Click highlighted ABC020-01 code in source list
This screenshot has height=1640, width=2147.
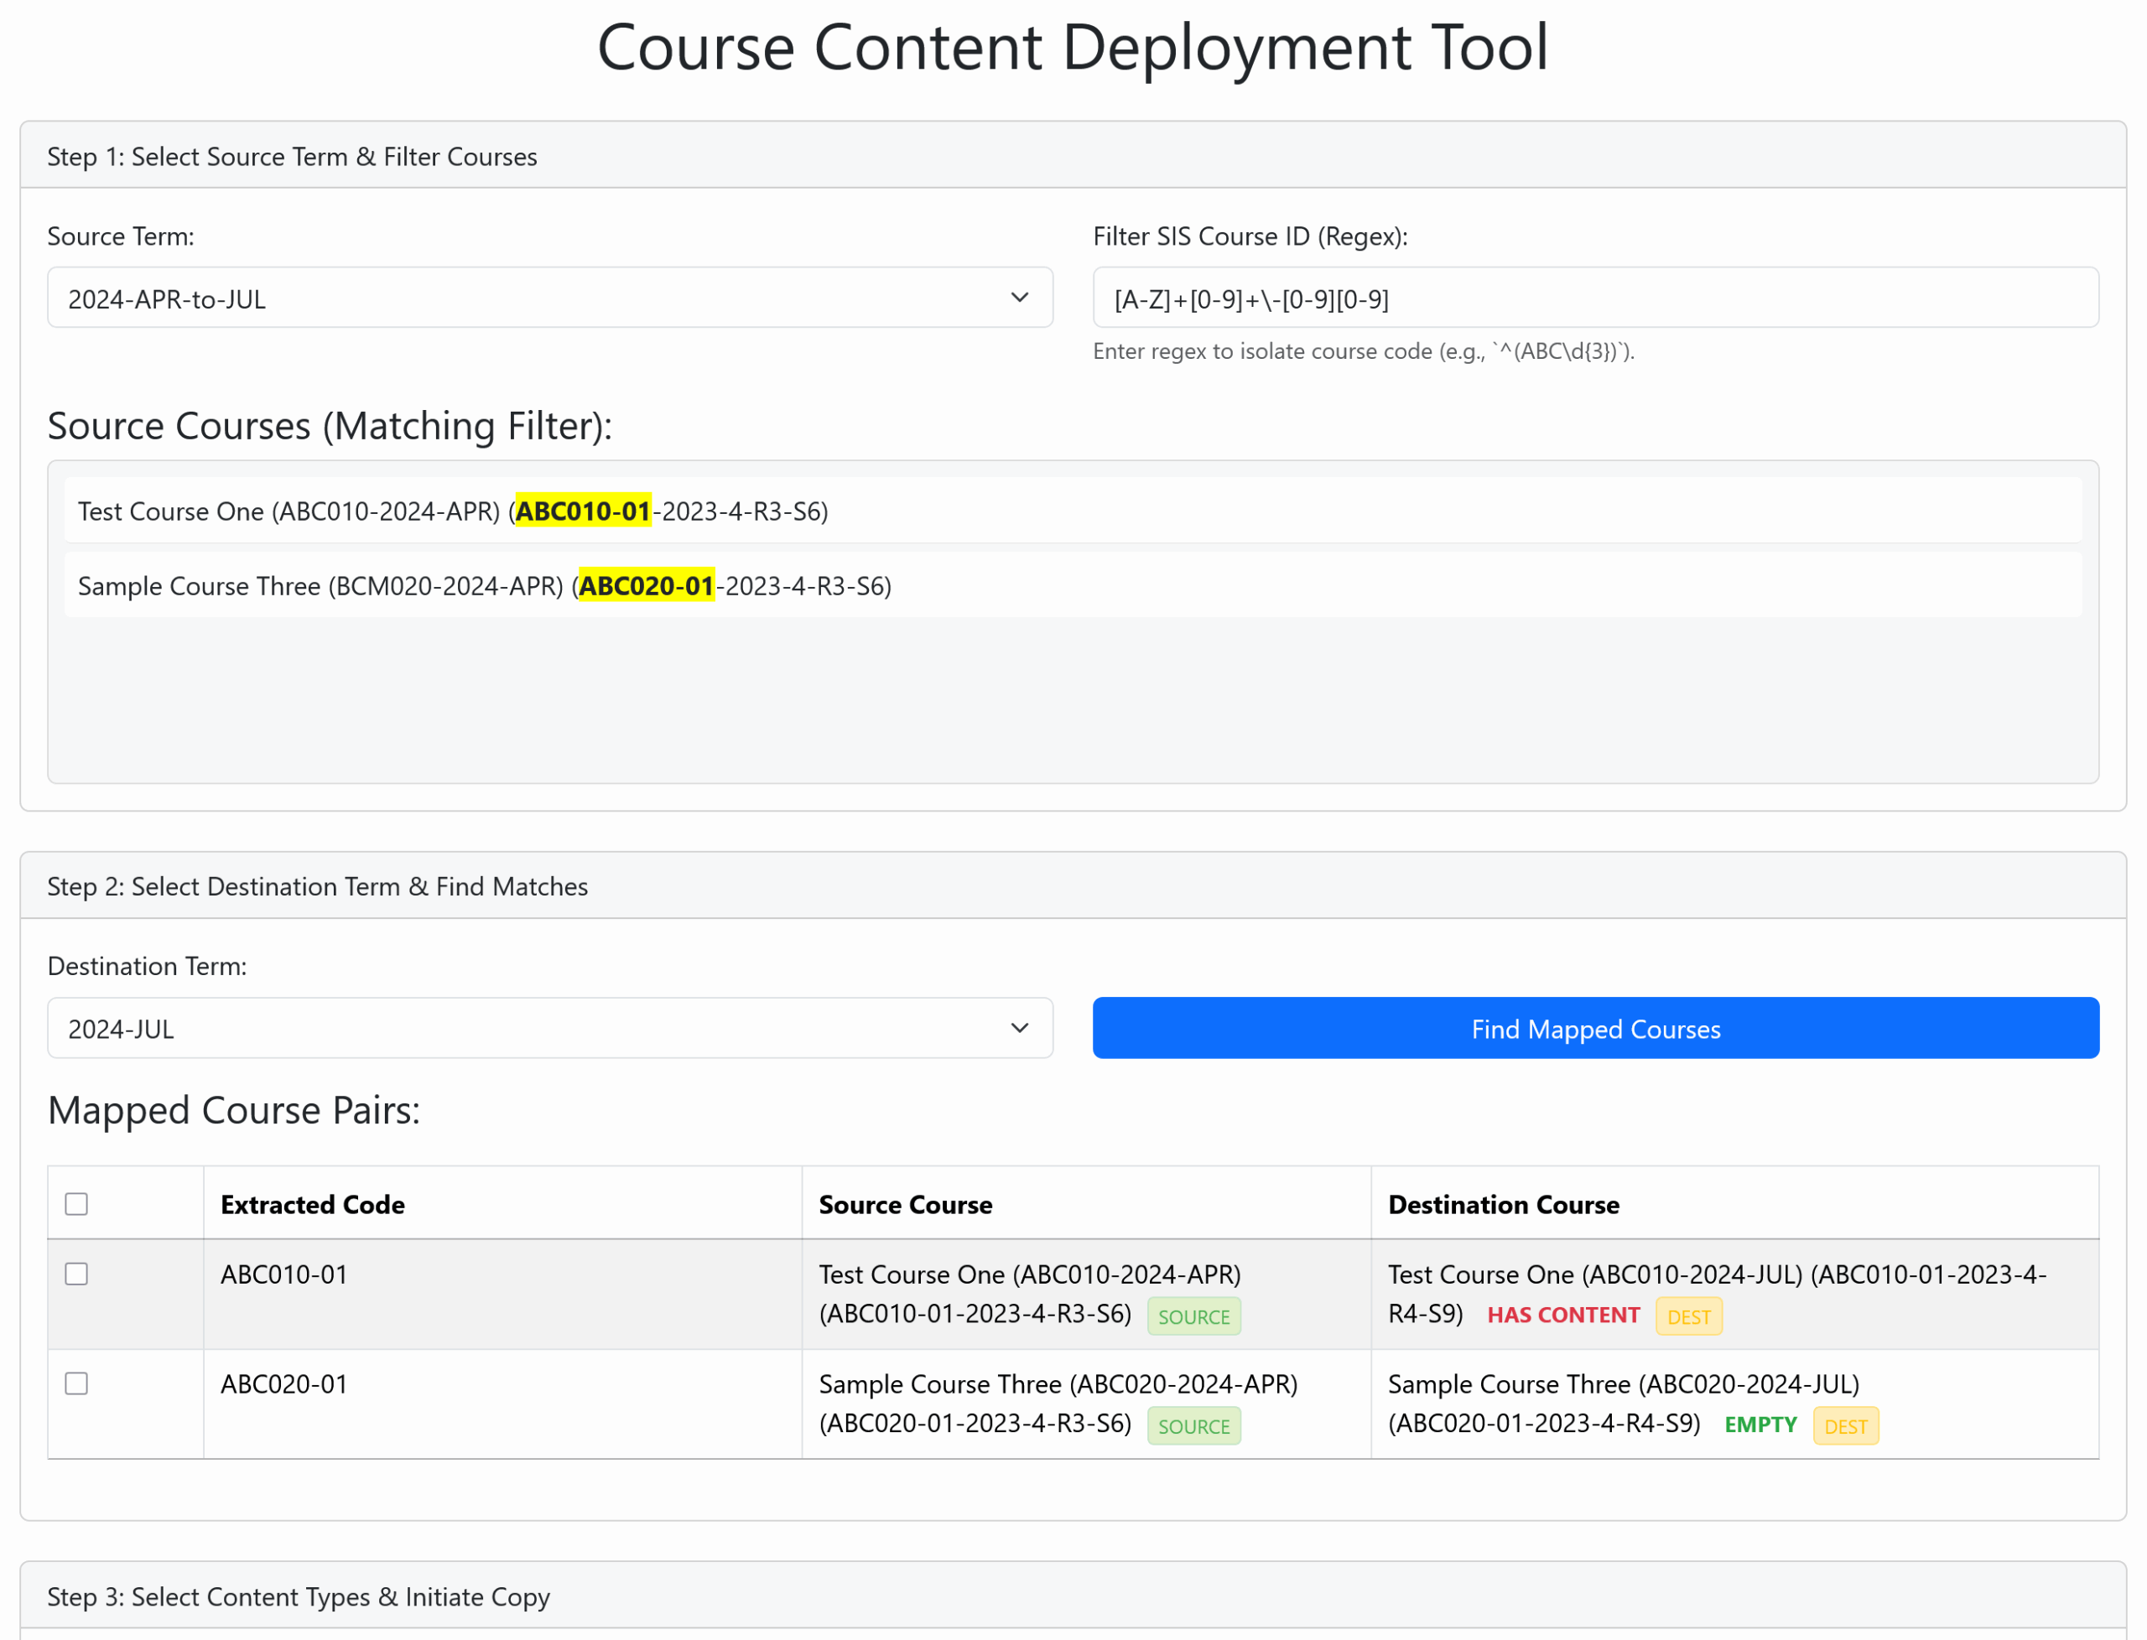coord(646,586)
